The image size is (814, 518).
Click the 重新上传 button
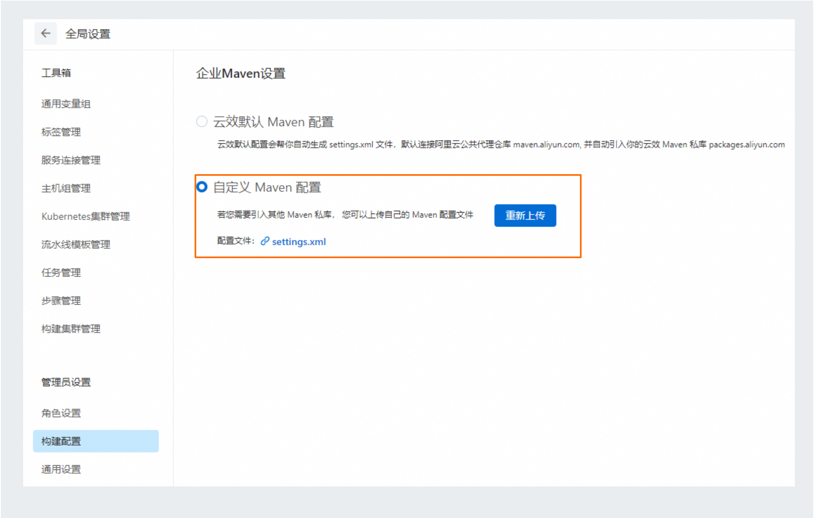click(x=525, y=215)
